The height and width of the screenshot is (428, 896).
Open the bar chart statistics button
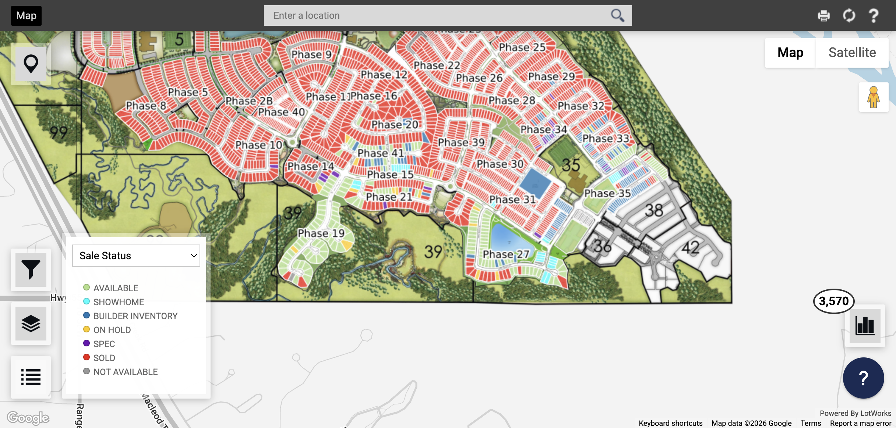[865, 325]
